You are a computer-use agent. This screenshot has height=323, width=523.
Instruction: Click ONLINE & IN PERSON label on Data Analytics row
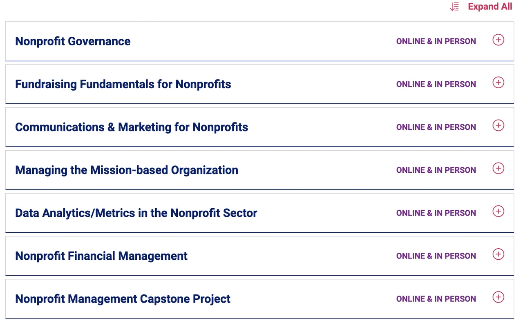point(436,213)
